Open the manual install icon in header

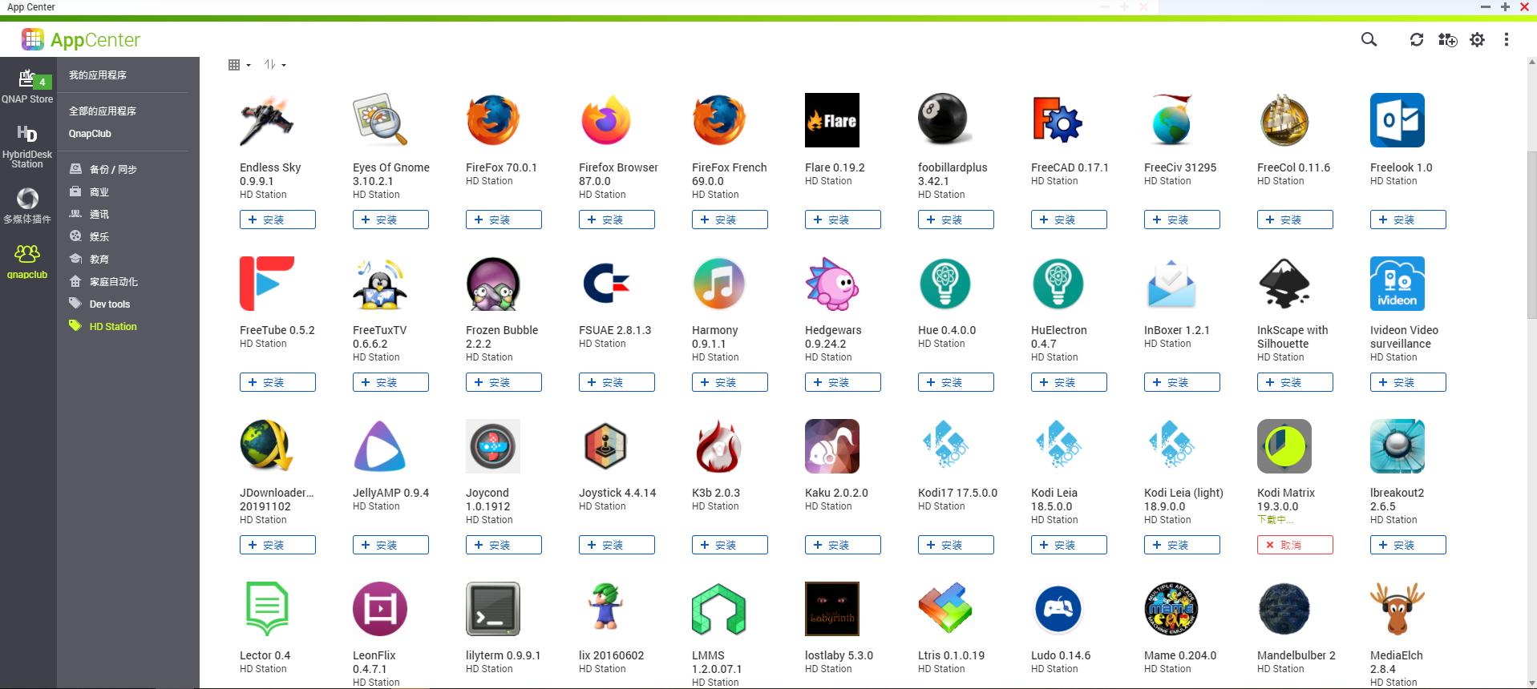coord(1447,39)
